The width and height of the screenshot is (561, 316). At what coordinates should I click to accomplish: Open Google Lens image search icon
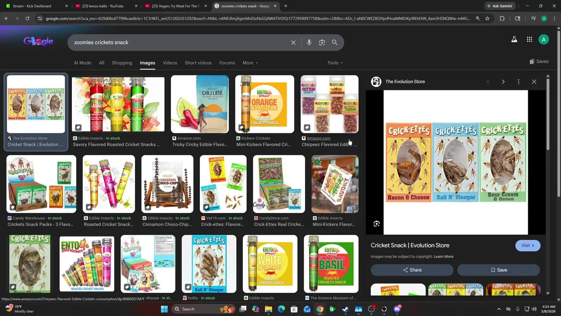coord(322,43)
